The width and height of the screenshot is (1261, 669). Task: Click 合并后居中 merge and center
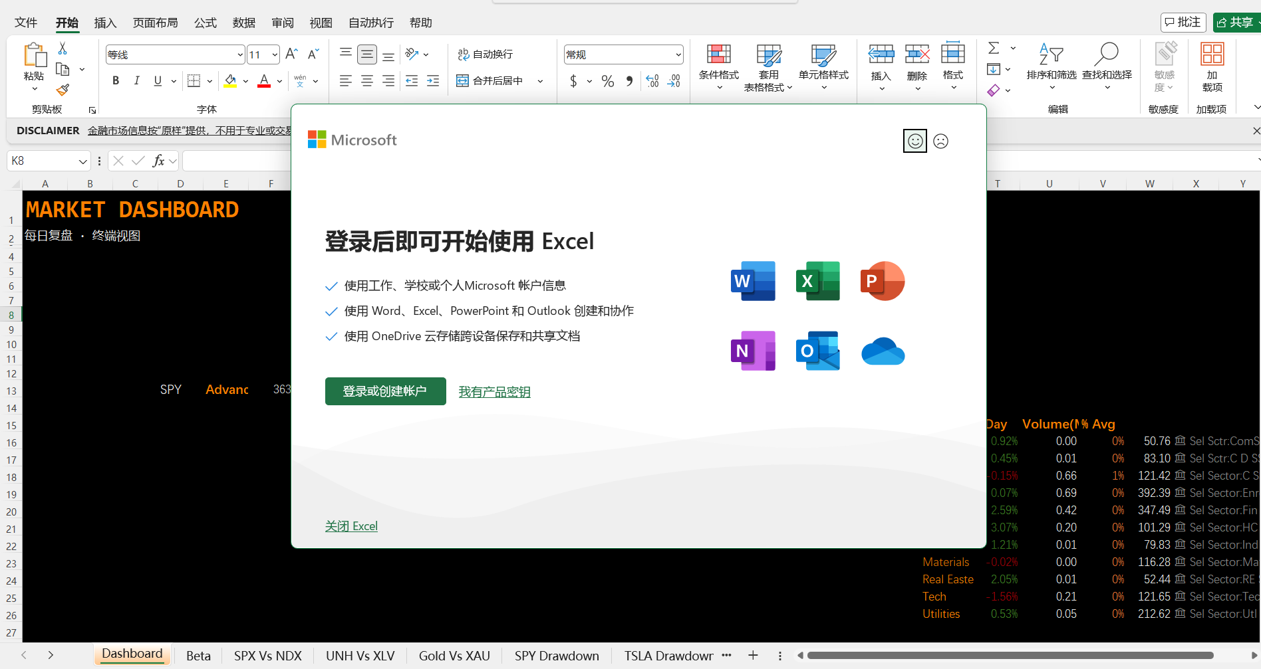pos(490,81)
